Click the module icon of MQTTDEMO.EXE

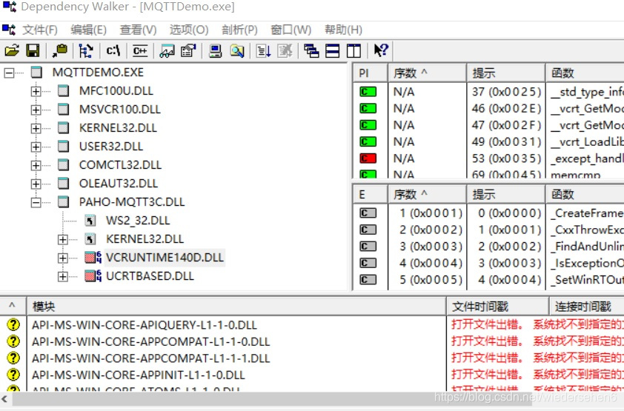[36, 73]
